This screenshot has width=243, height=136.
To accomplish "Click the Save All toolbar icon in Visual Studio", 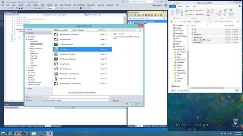I will click(x=22, y=8).
